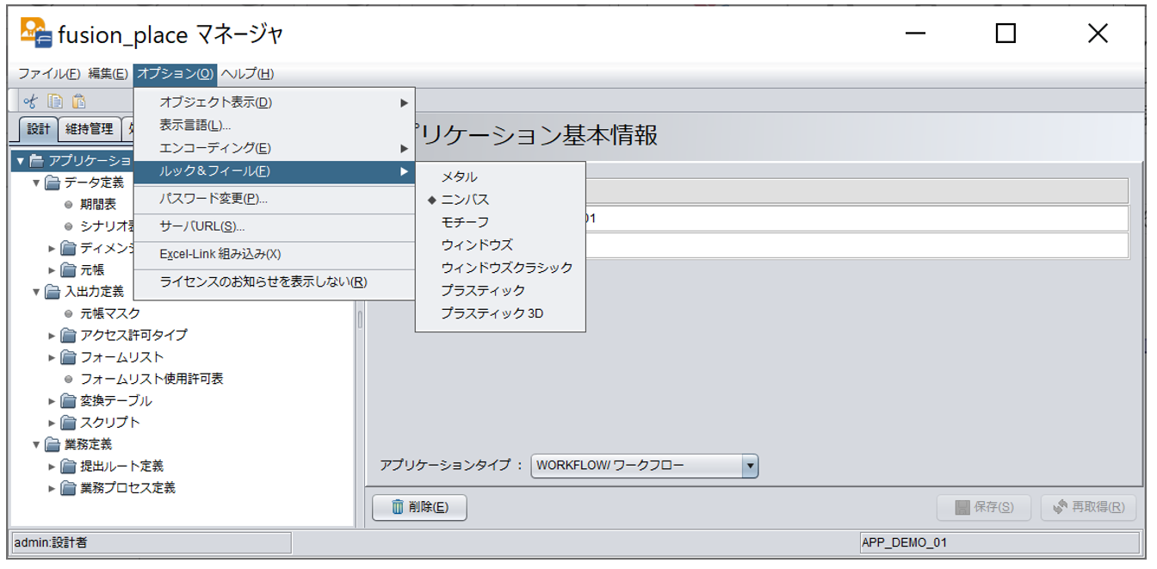This screenshot has width=1157, height=569.
Task: Click the trash icon on 削除 button
Action: click(397, 507)
